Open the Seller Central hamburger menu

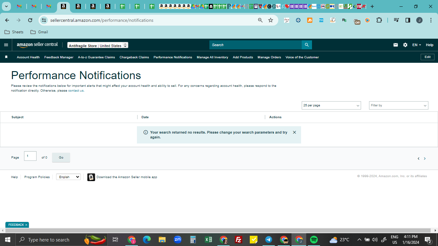click(6, 45)
